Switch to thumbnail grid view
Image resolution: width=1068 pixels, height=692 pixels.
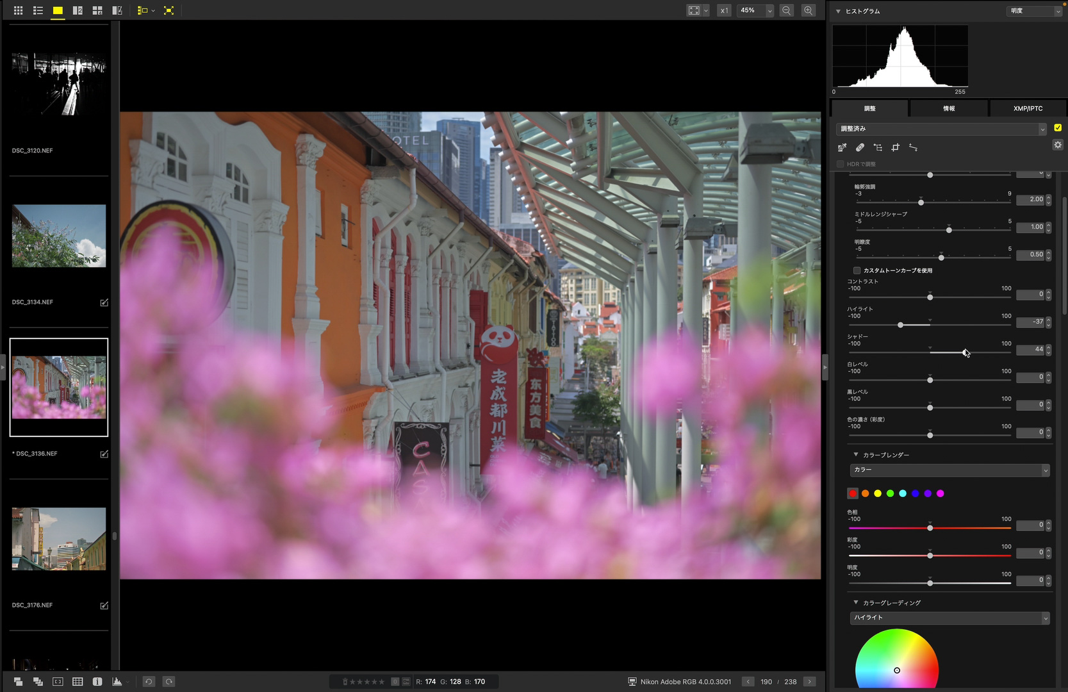18,10
